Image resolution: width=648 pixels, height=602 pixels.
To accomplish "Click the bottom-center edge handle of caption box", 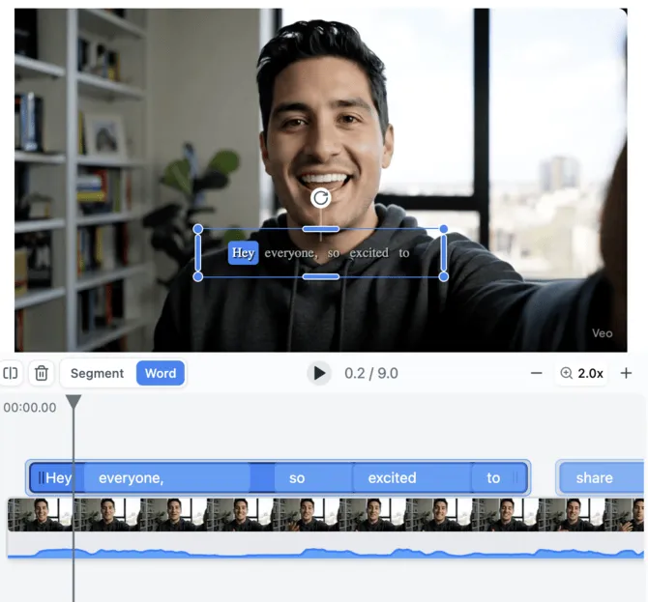I will pos(321,276).
